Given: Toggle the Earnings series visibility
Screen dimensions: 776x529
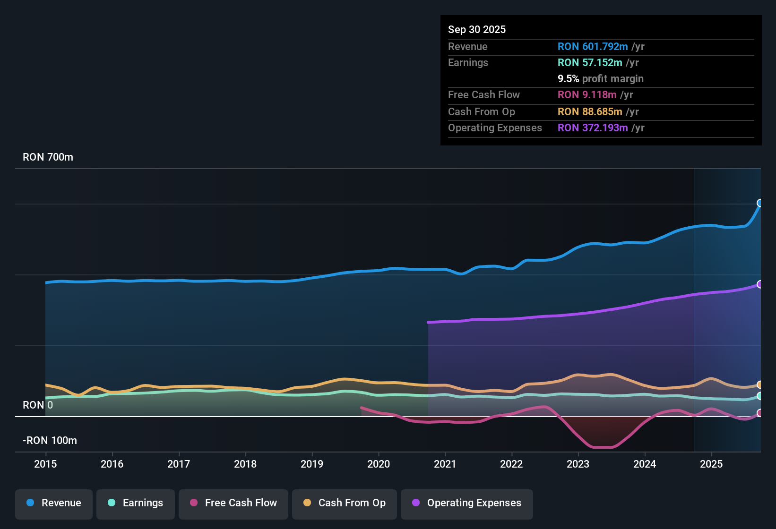Looking at the screenshot, I should [135, 503].
